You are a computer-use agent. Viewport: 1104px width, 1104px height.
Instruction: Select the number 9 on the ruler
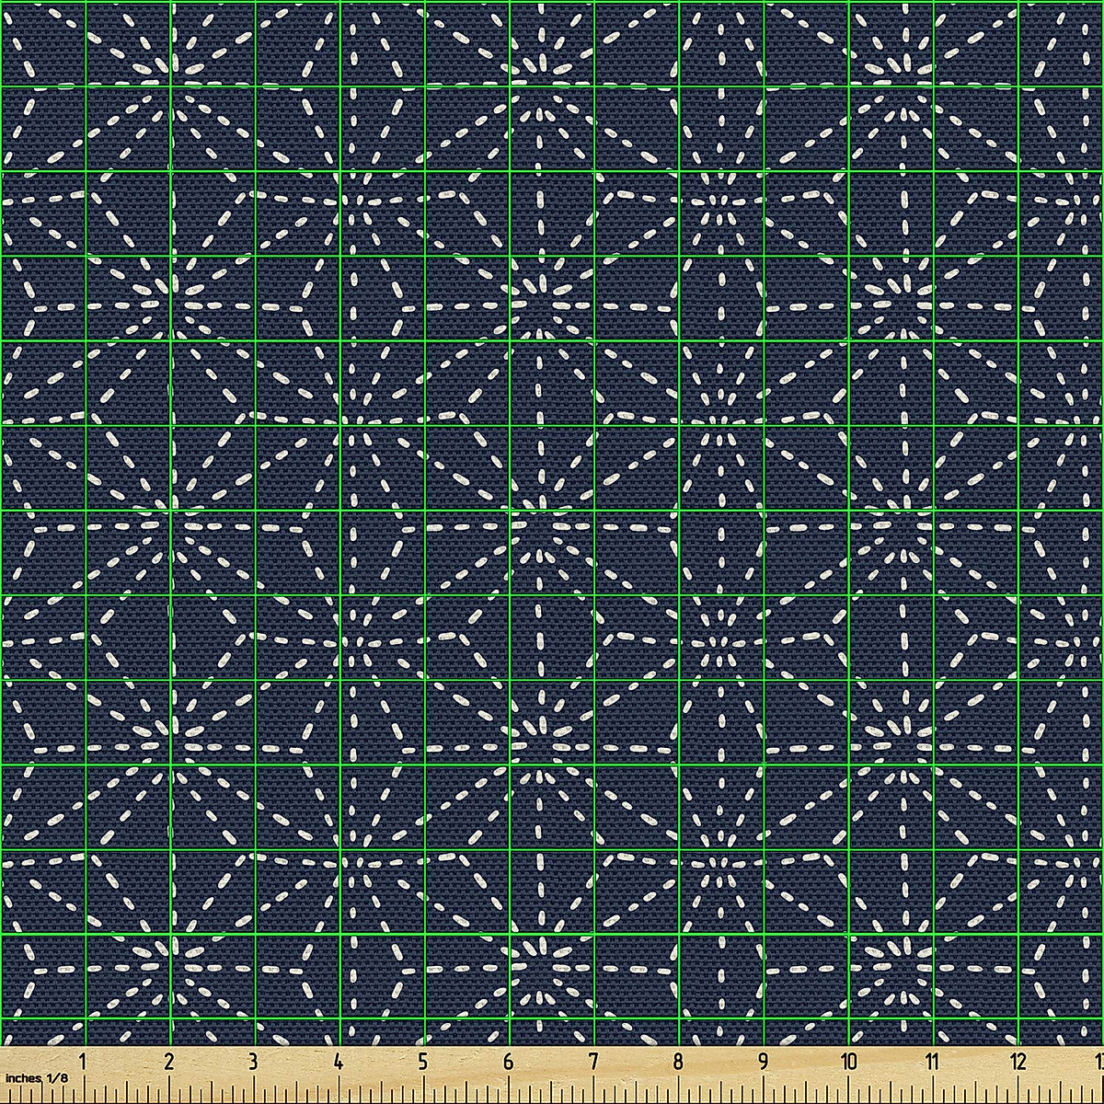763,1062
